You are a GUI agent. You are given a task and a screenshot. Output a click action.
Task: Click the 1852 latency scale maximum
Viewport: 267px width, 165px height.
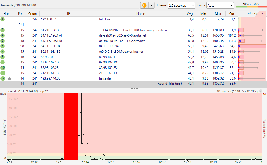click(262, 14)
